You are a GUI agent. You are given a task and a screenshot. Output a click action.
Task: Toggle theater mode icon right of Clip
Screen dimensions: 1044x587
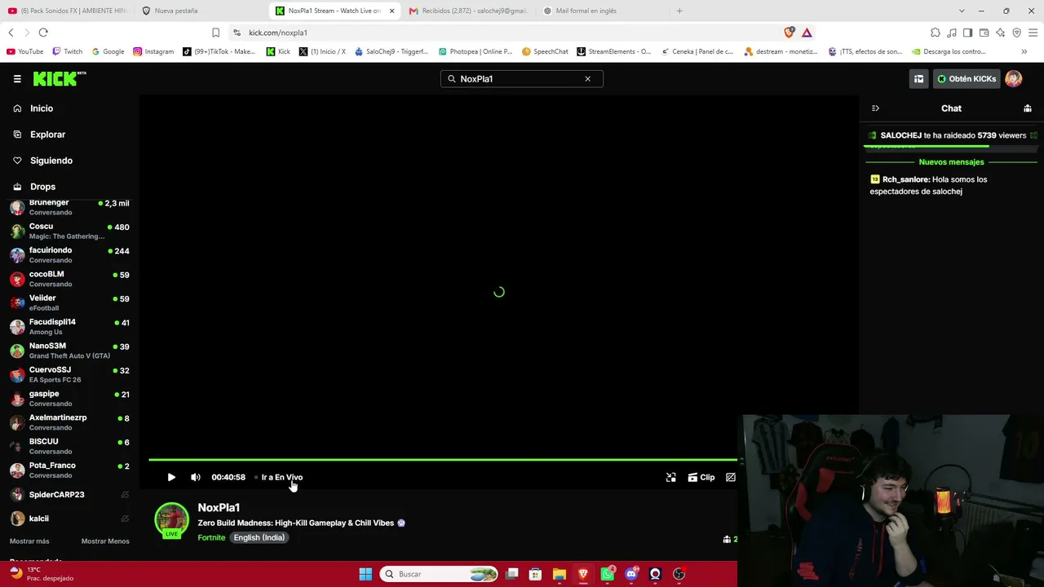pyautogui.click(x=731, y=478)
